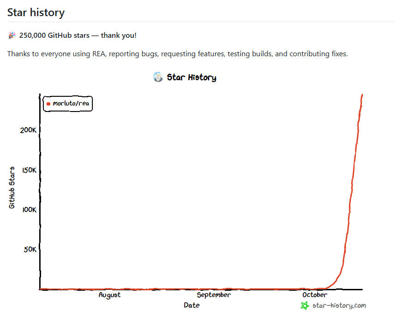
Task: Click the Star History chart title
Action: point(192,77)
